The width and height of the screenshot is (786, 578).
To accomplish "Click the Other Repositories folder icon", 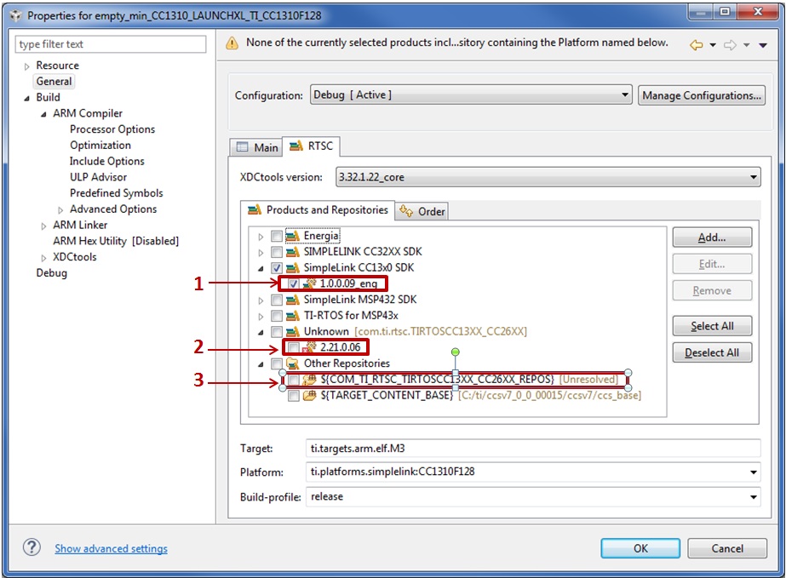I will (293, 363).
